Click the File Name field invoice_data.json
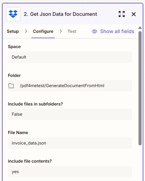145x181 pixels. (70, 143)
